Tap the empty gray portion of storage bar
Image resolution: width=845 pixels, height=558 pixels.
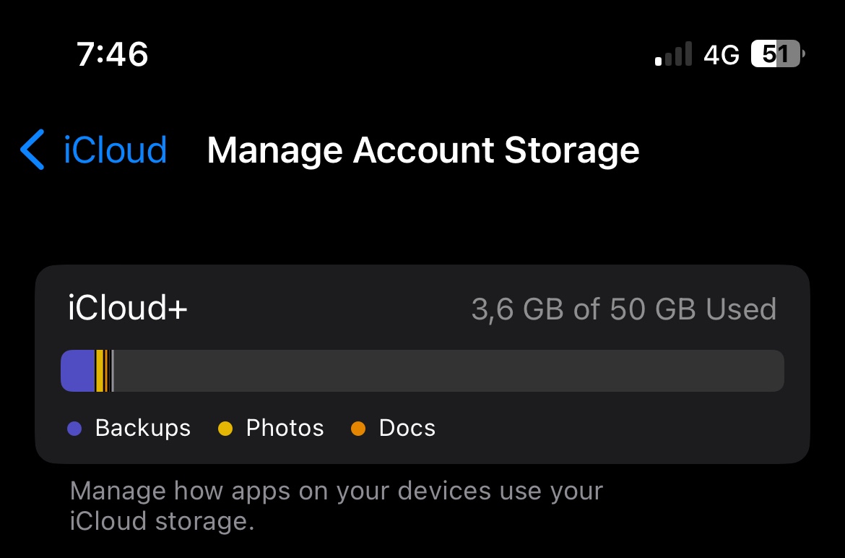448,371
